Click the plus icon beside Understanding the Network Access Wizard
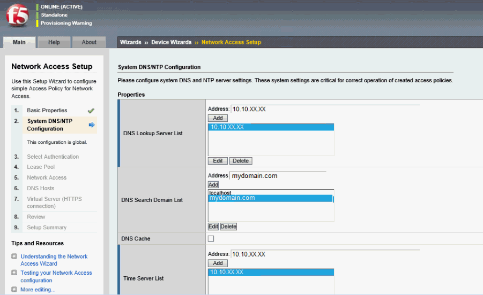Image resolution: width=483 pixels, height=295 pixels. (14, 257)
